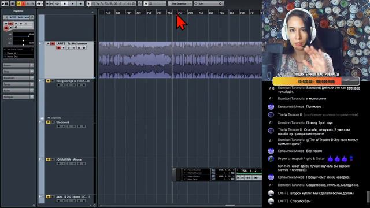Click the transport panel fast forward button
Viewport: 370px width, 208px height.
tap(256, 177)
